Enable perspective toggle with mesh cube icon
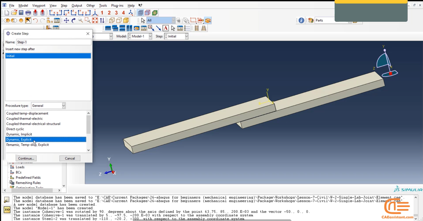The height and width of the screenshot is (221, 423). pyautogui.click(x=140, y=13)
